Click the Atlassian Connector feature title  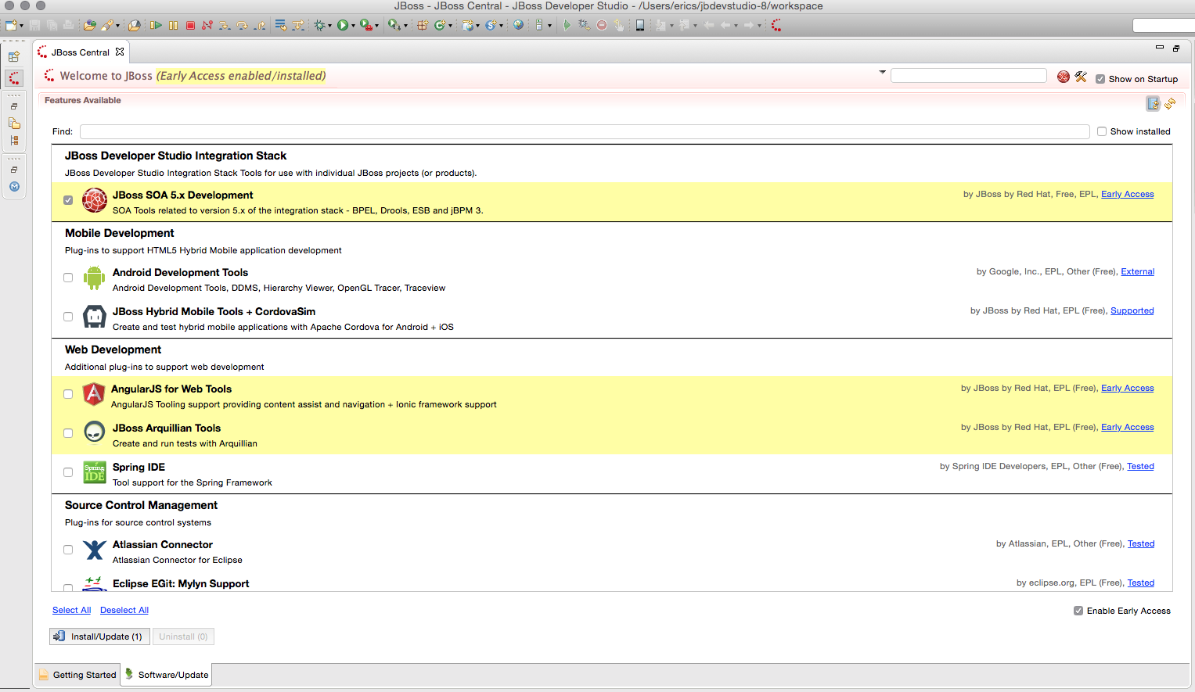coord(163,544)
